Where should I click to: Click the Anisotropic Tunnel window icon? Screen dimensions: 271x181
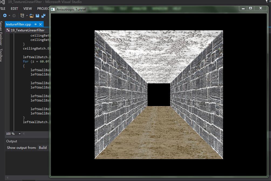53,9
